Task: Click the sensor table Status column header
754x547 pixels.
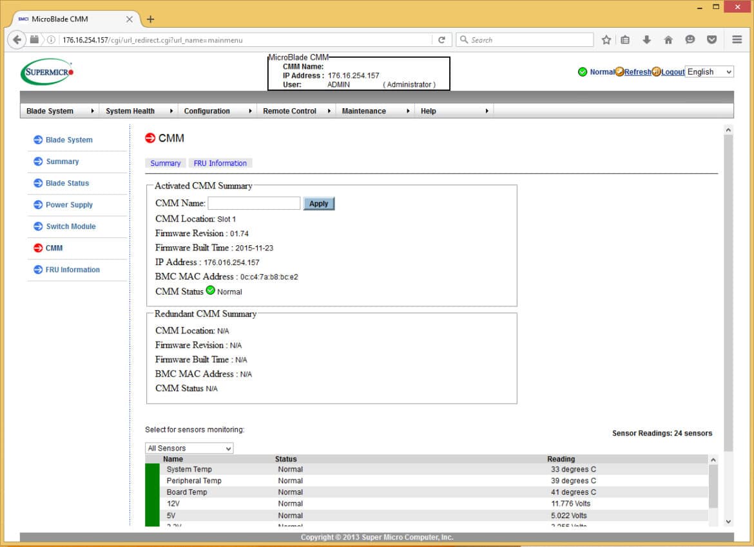Action: (285, 459)
